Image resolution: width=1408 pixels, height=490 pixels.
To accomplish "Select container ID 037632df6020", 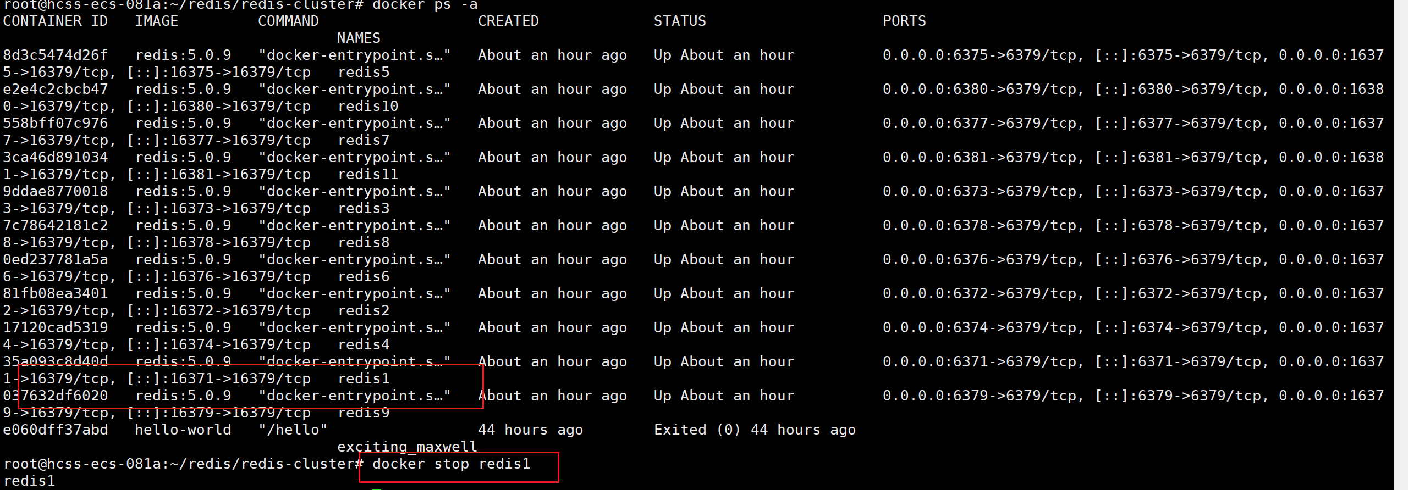I will point(56,396).
